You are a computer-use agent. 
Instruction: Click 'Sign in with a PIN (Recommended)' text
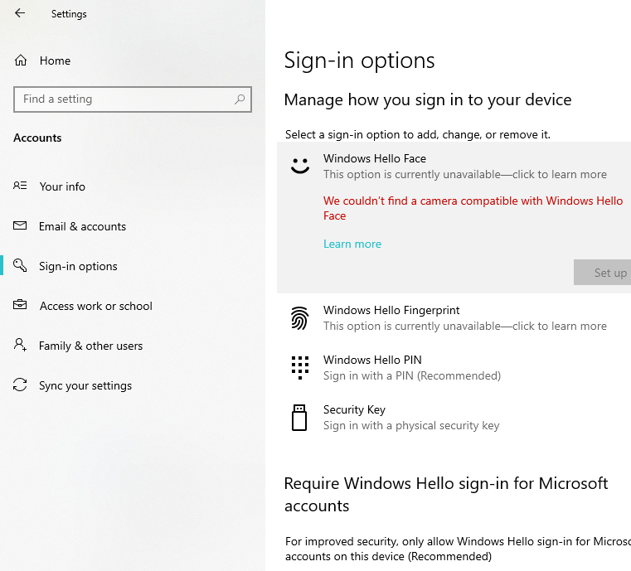click(x=412, y=375)
